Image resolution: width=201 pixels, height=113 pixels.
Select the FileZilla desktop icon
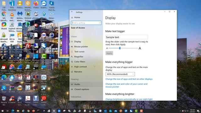point(28,47)
